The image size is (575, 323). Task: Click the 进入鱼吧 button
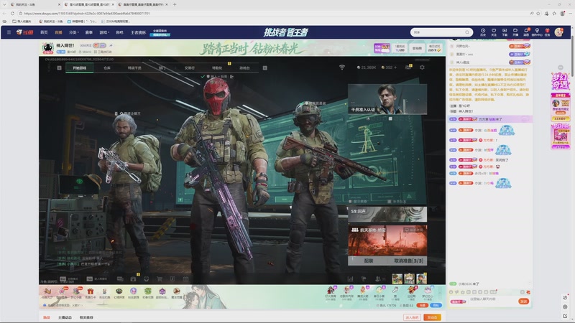point(412,317)
